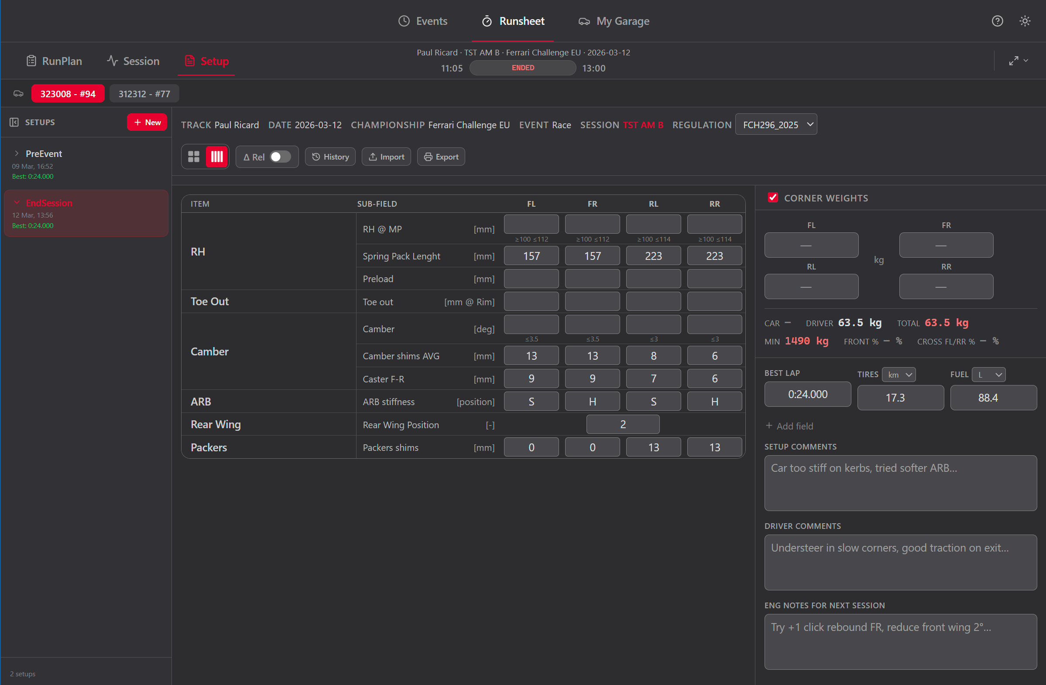Viewport: 1046px width, 685px height.
Task: Open setup History
Action: [x=330, y=157]
